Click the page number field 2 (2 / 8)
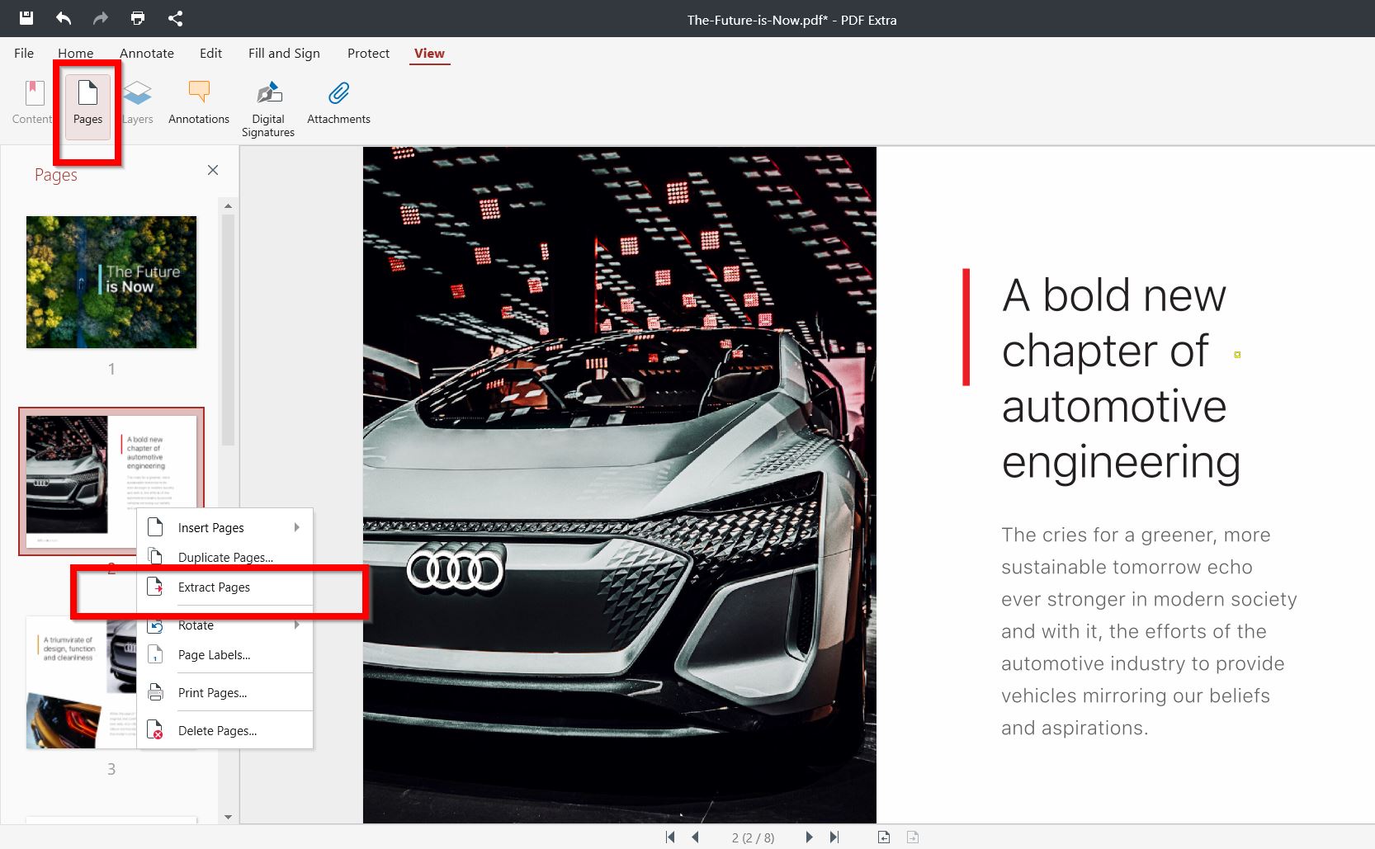This screenshot has width=1375, height=849. (x=753, y=837)
